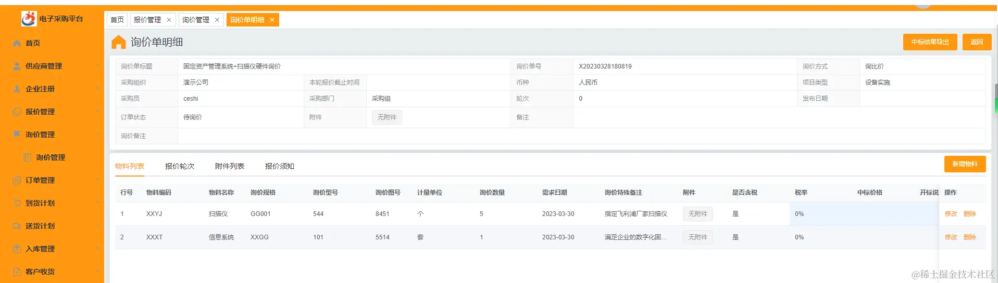Switch to the 询价管理 top tab

click(x=196, y=20)
